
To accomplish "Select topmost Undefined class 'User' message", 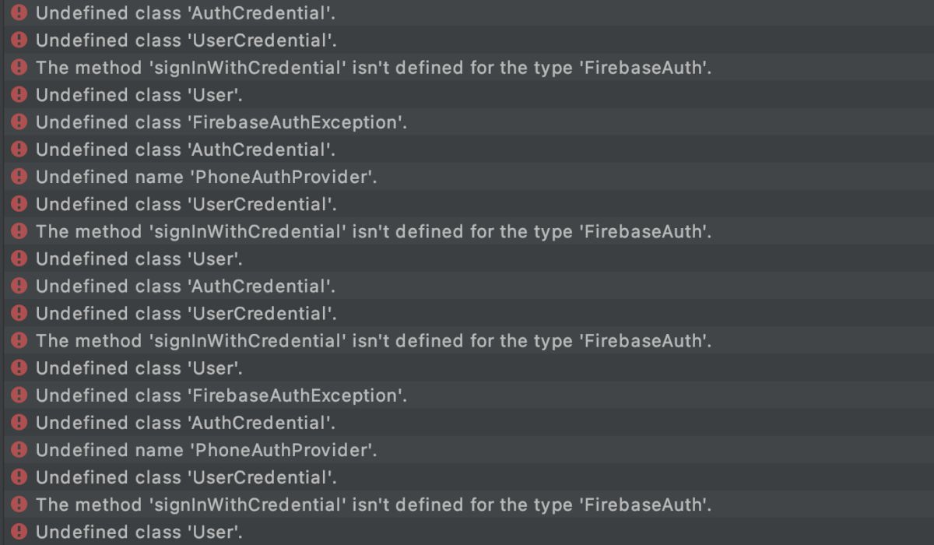I will [x=139, y=95].
